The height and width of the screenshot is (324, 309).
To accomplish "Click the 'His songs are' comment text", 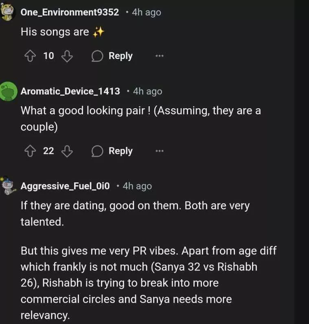I will tap(55, 32).
